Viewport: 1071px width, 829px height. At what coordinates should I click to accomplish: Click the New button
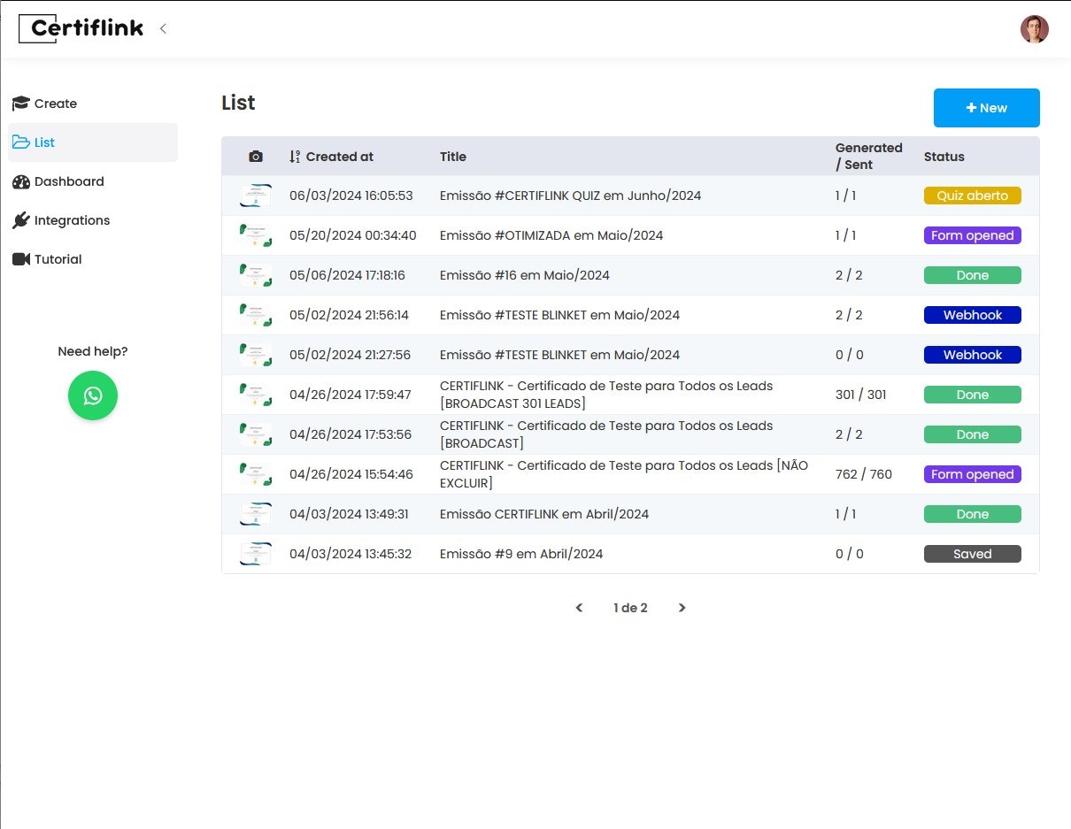tap(986, 108)
